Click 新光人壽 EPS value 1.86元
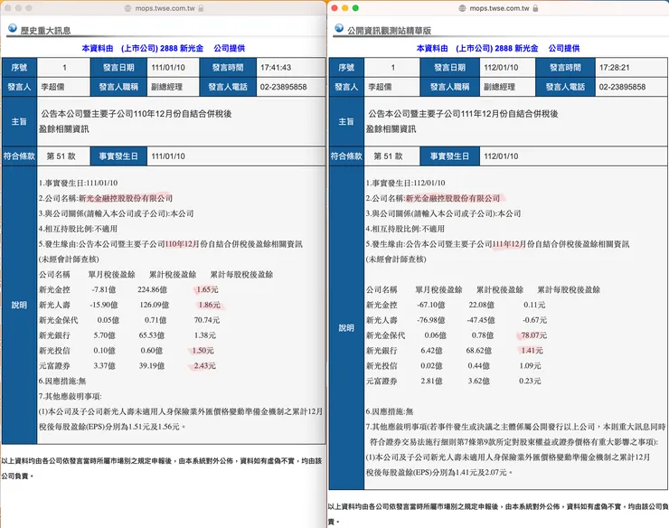The width and height of the screenshot is (669, 528). click(x=210, y=306)
